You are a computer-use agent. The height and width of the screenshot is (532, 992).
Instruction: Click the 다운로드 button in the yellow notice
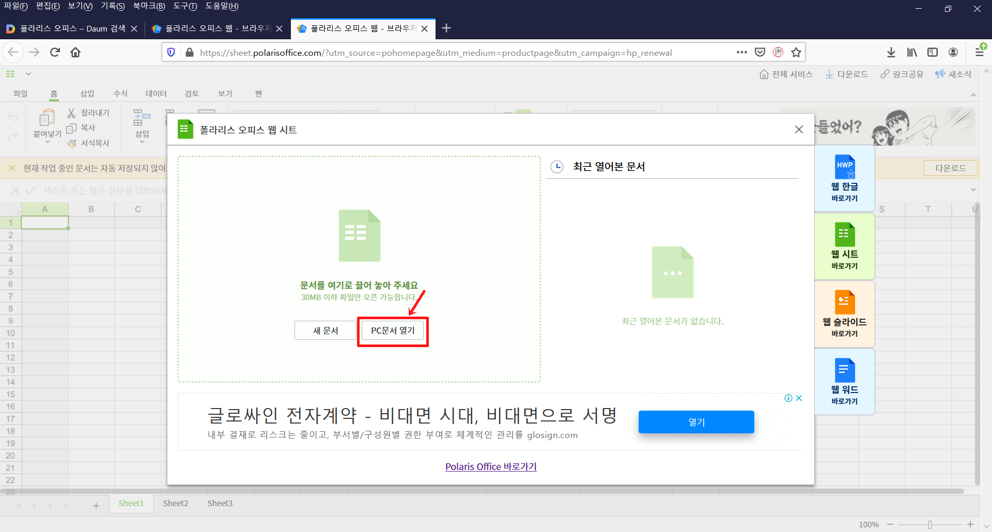coord(951,168)
